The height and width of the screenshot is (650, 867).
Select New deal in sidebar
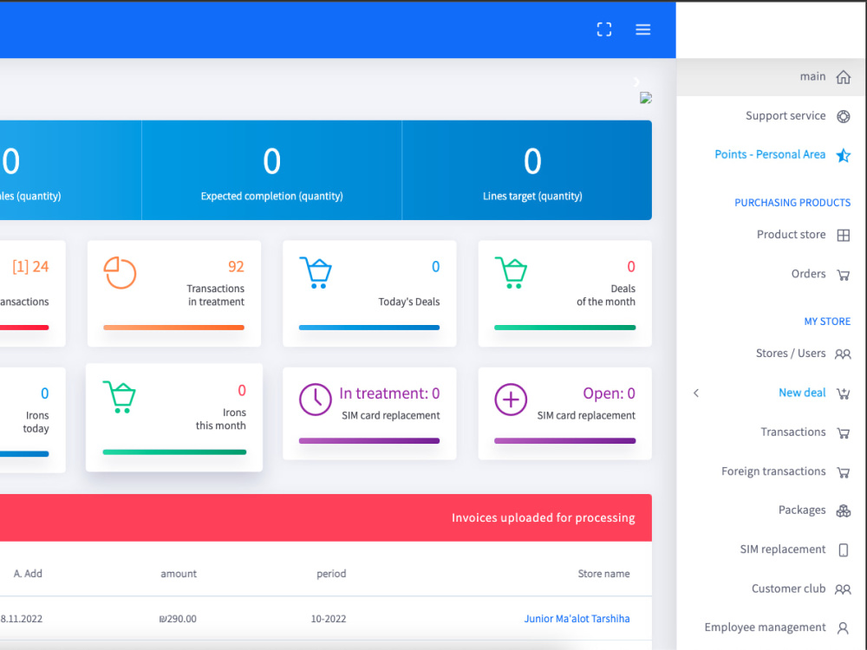click(802, 393)
